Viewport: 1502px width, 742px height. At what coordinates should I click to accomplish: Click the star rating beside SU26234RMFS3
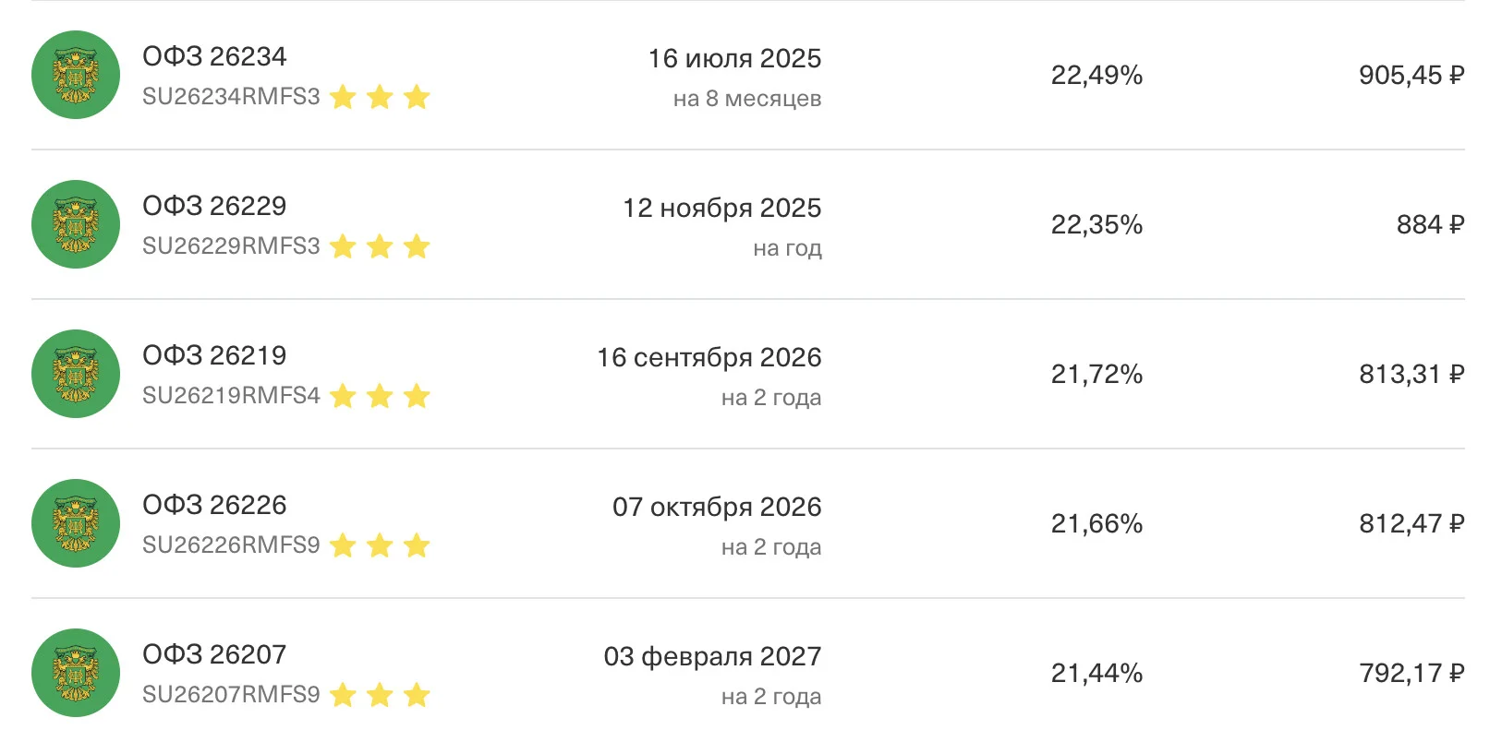(380, 97)
